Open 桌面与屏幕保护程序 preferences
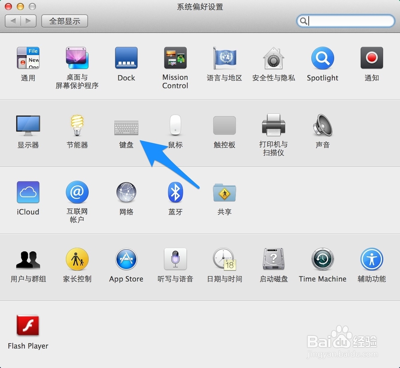This screenshot has height=368, width=400. (77, 58)
